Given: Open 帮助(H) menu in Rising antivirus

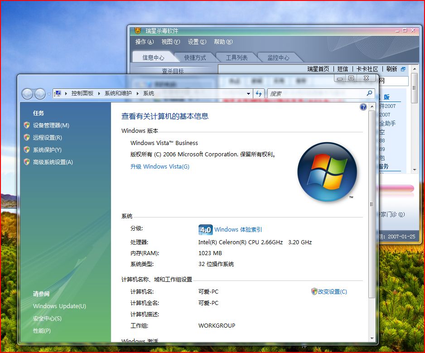Looking at the screenshot, I should click(223, 42).
